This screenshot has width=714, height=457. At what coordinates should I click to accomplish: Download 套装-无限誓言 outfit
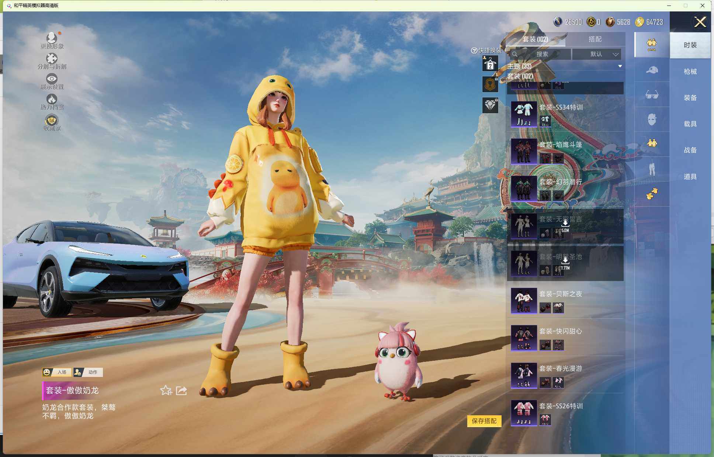[565, 224]
